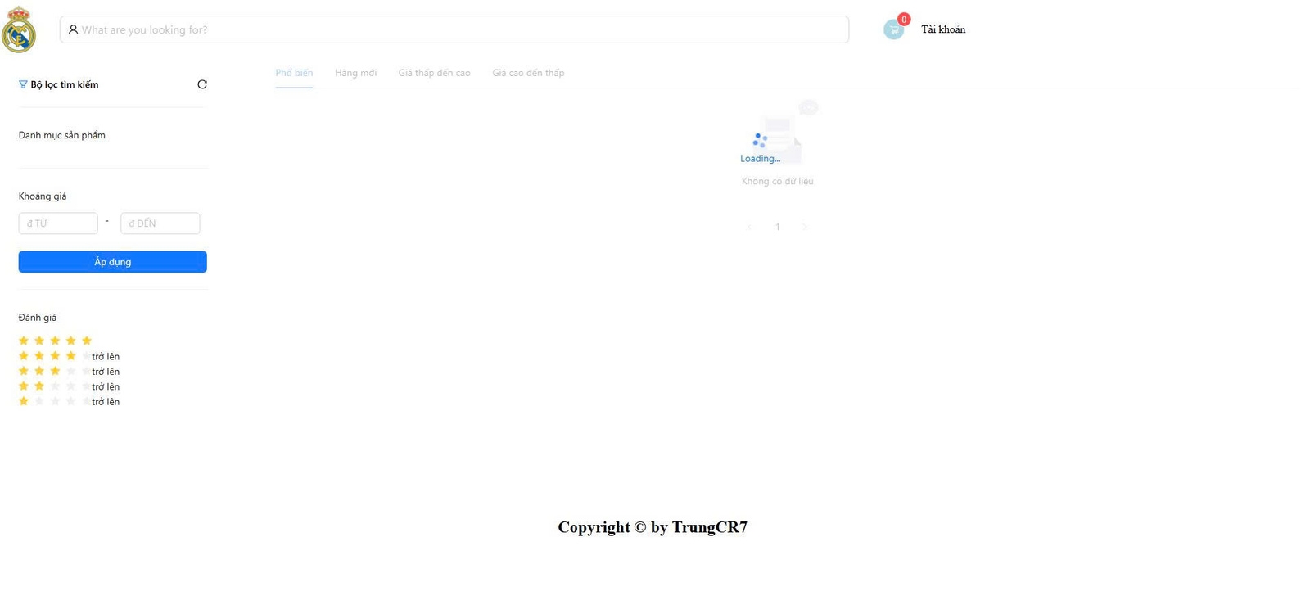
Task: Click the Danh mục sản phẩm label
Action: click(x=62, y=135)
